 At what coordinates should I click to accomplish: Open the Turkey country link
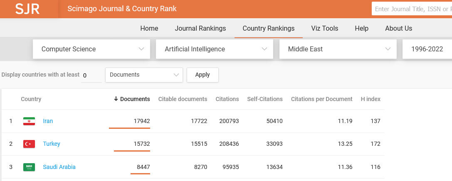pos(52,144)
